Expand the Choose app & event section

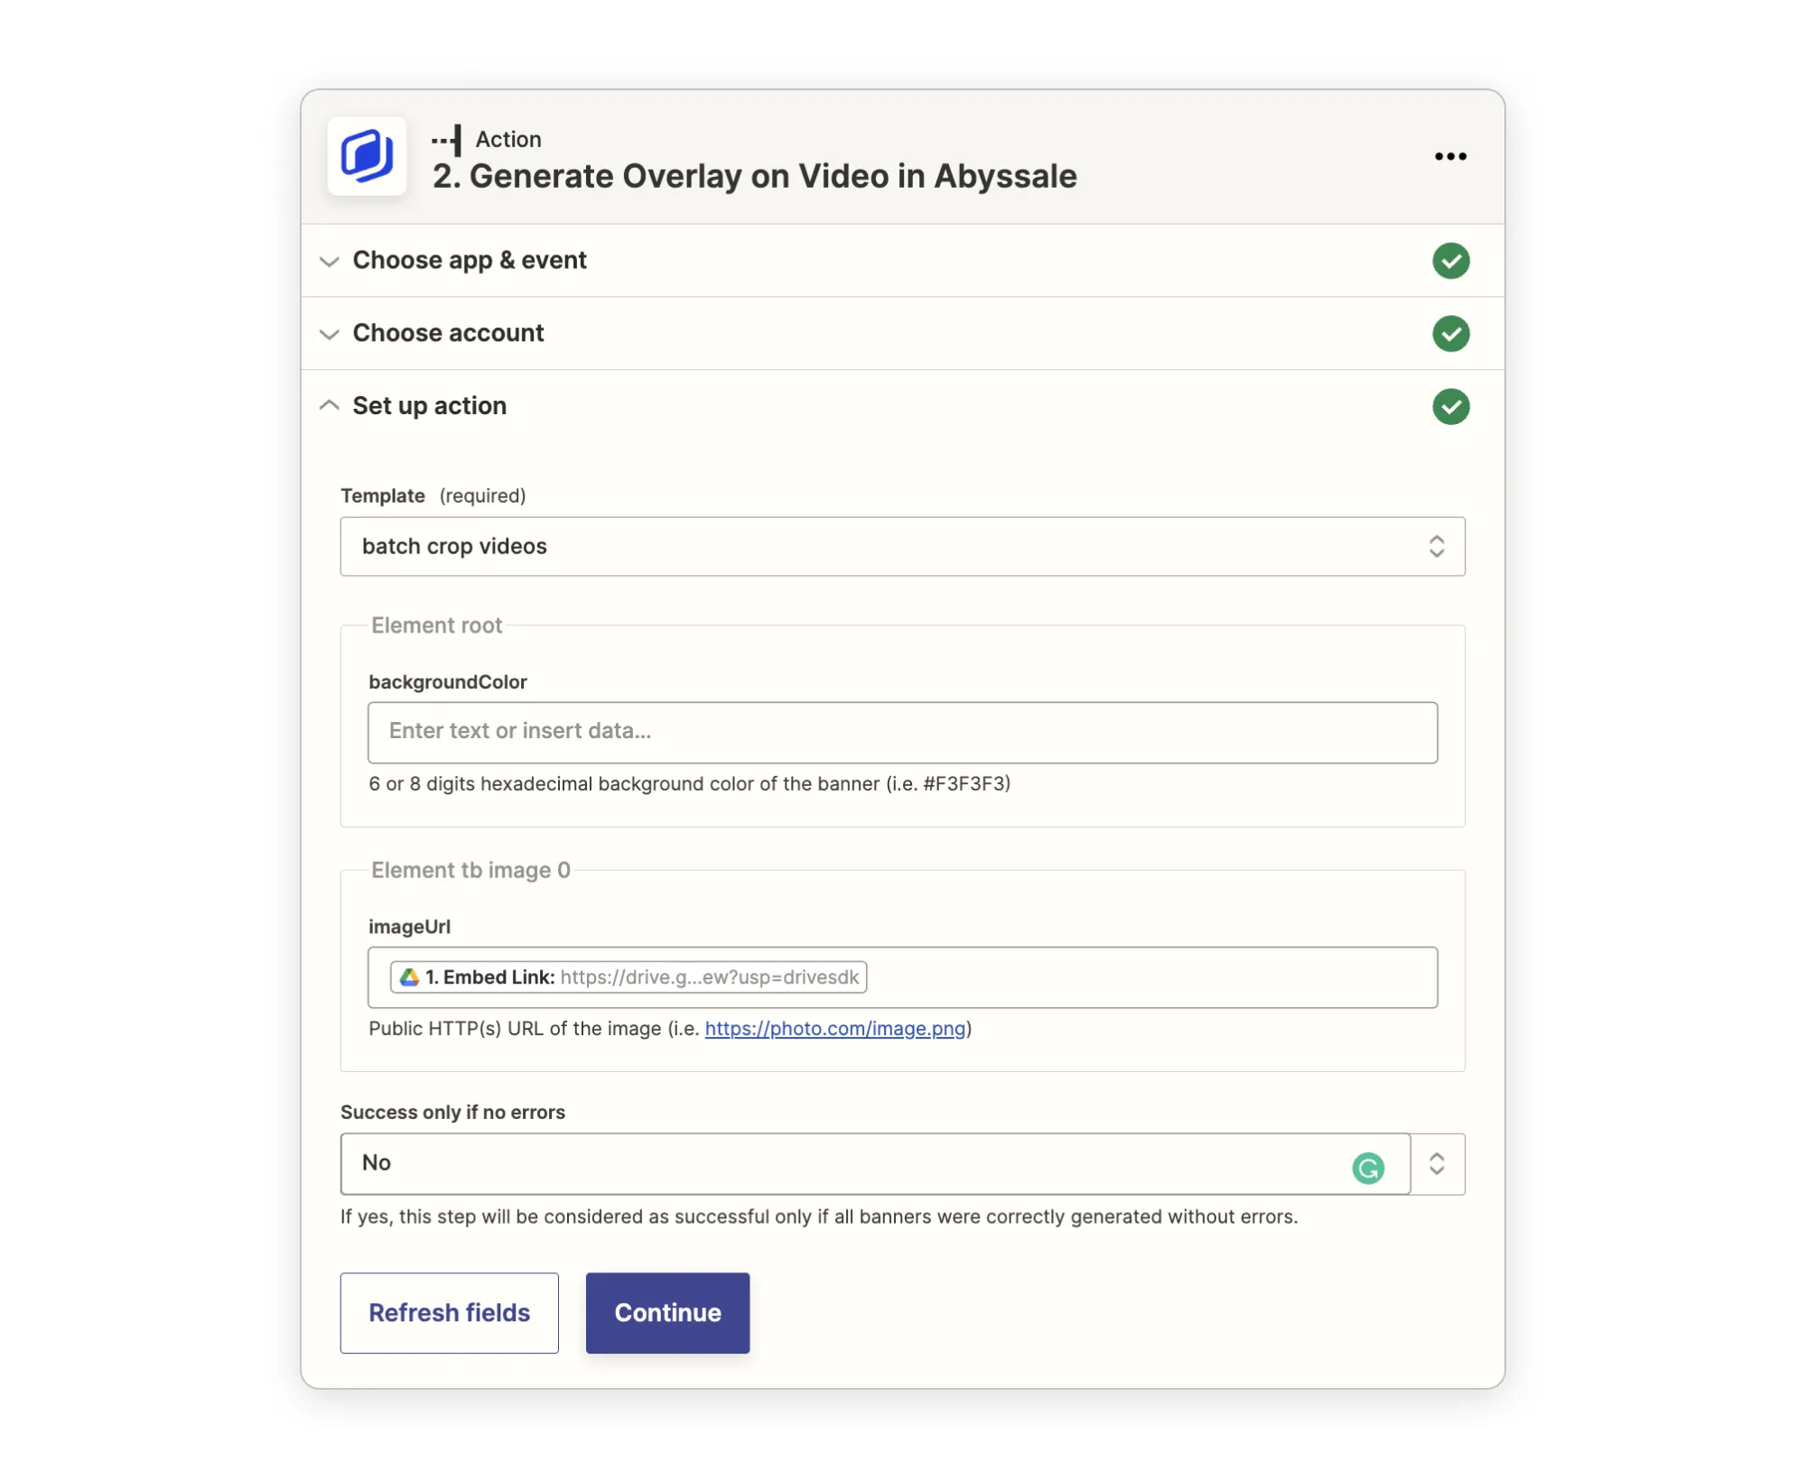330,262
